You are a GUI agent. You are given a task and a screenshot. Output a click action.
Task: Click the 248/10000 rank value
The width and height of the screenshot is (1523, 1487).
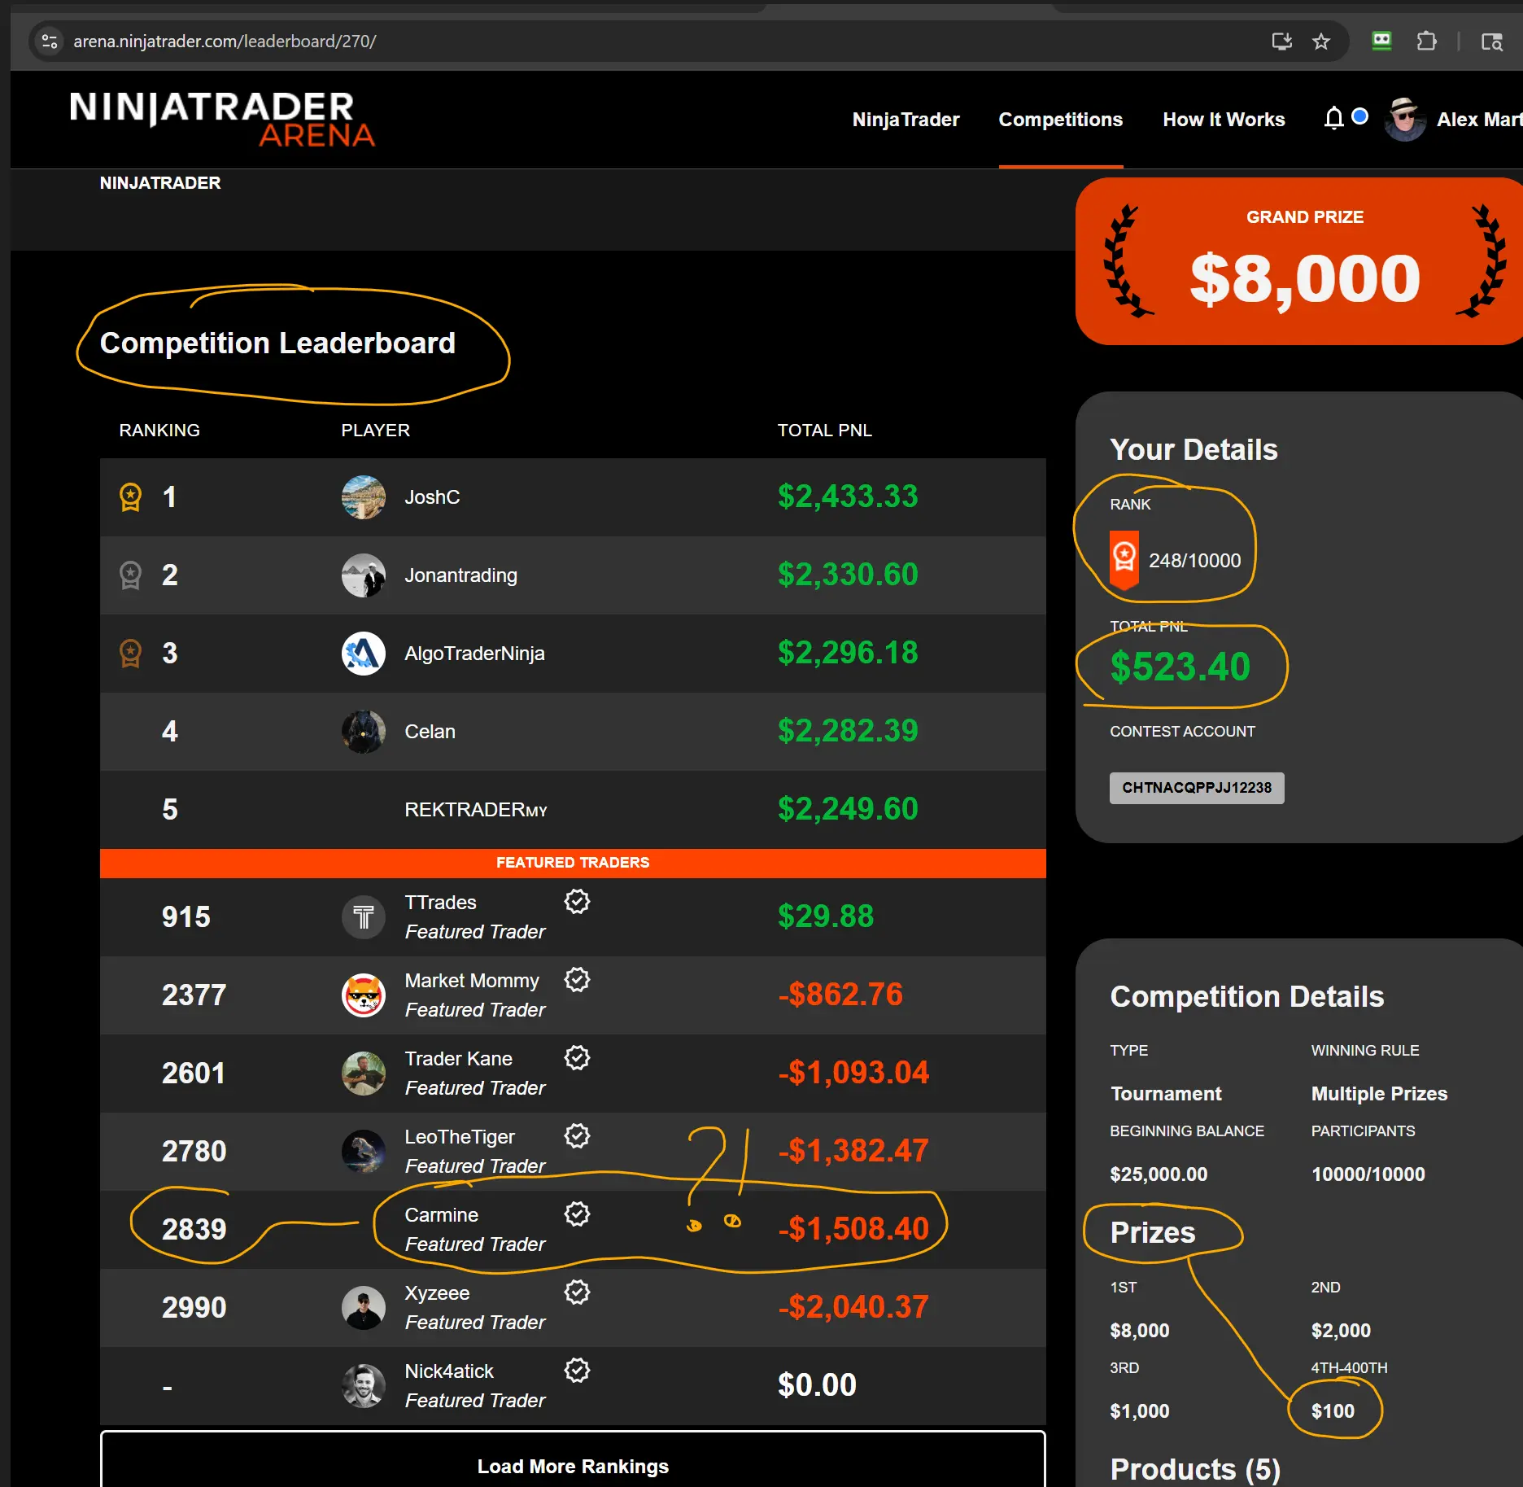coord(1194,561)
